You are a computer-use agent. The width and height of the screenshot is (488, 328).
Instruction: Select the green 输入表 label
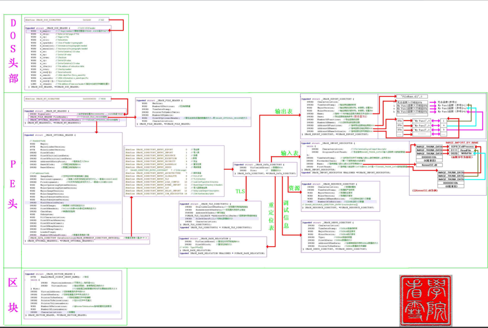click(289, 153)
